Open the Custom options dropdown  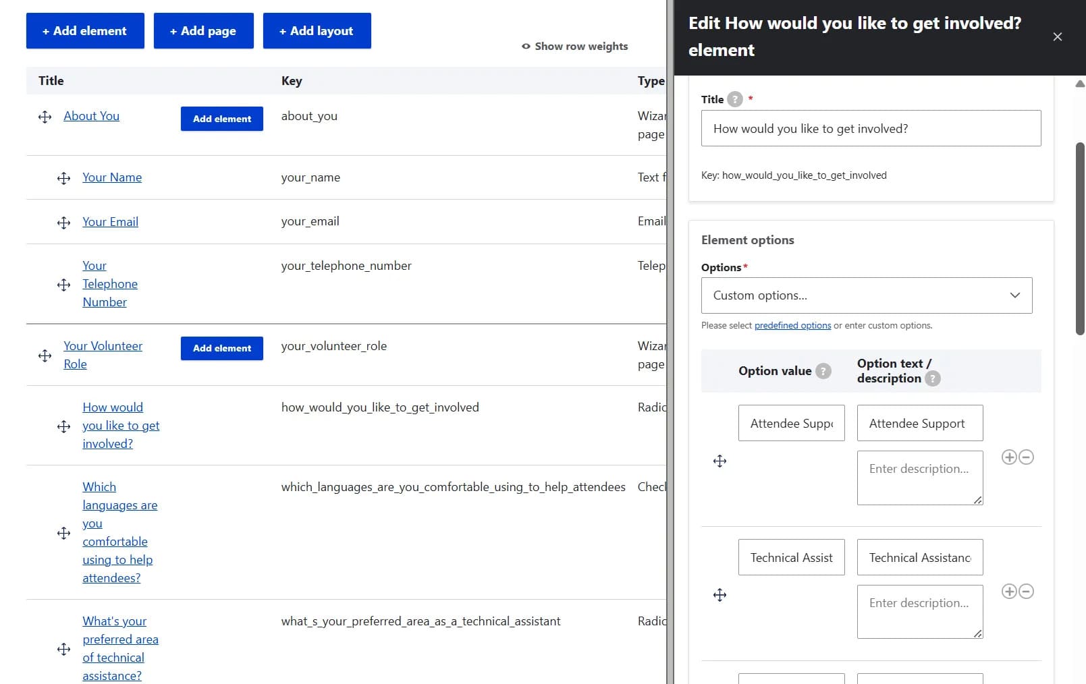coord(867,295)
